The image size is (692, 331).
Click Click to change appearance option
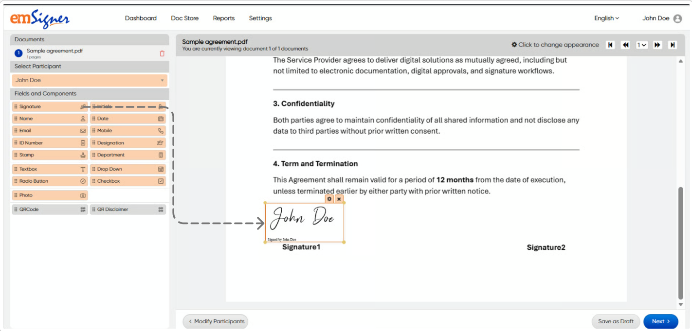click(555, 45)
